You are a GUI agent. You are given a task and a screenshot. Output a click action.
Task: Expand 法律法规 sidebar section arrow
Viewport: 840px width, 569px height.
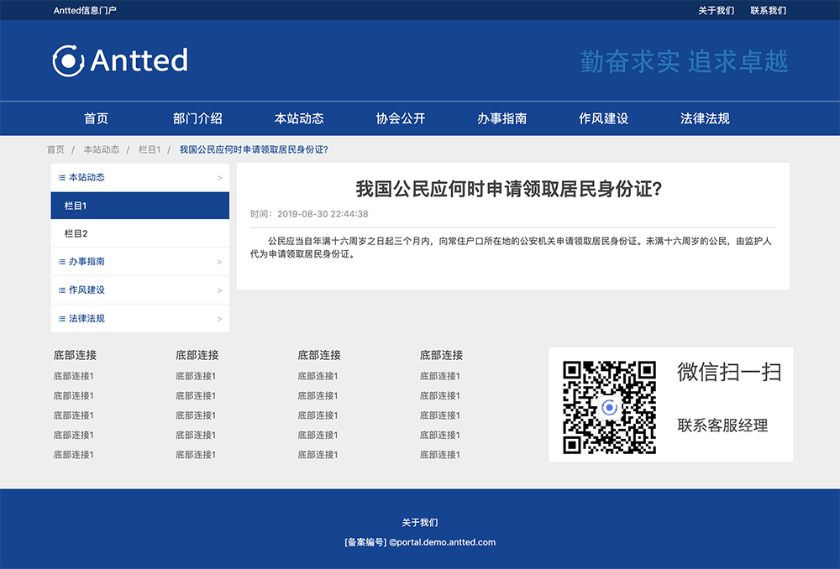tap(219, 319)
